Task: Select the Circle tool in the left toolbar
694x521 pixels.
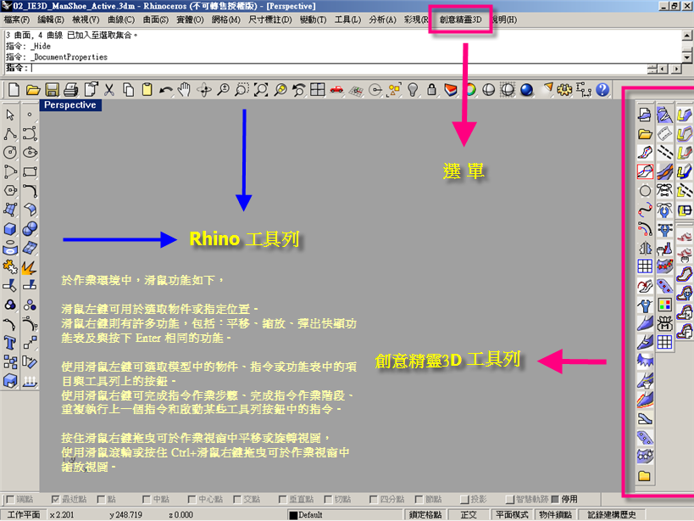Action: point(10,153)
